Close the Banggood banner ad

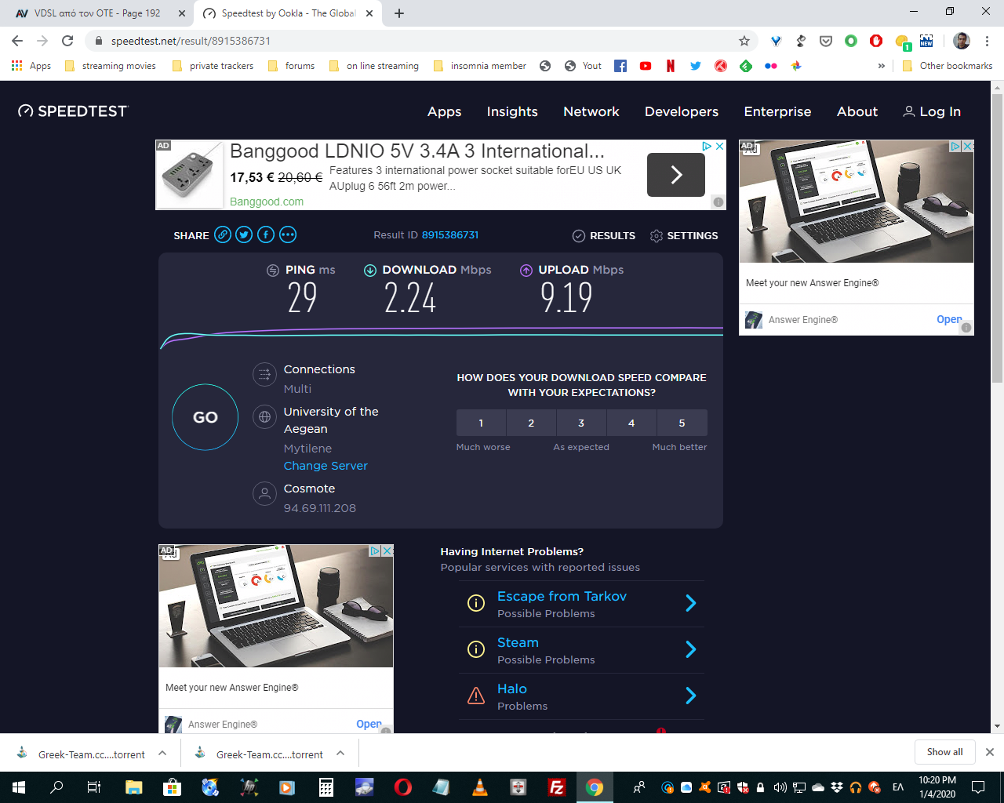pyautogui.click(x=719, y=146)
